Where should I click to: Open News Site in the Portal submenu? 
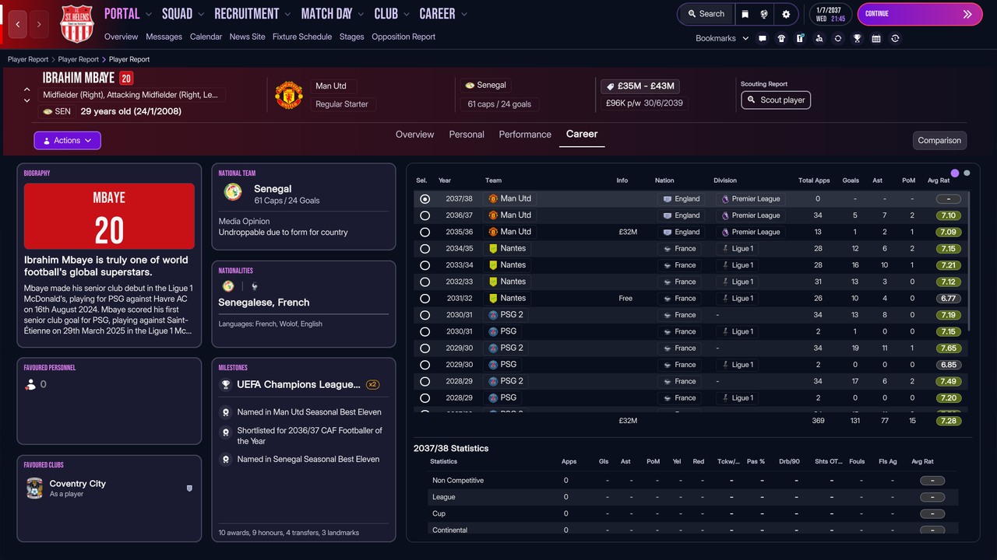(247, 37)
